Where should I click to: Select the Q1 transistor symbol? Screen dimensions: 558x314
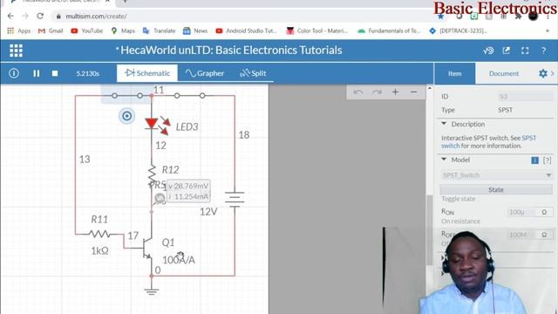coord(146,248)
